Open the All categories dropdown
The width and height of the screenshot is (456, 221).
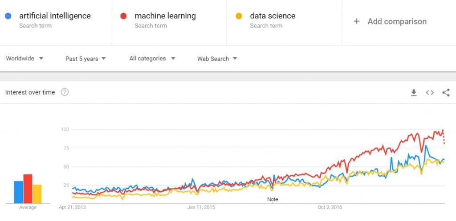152,59
